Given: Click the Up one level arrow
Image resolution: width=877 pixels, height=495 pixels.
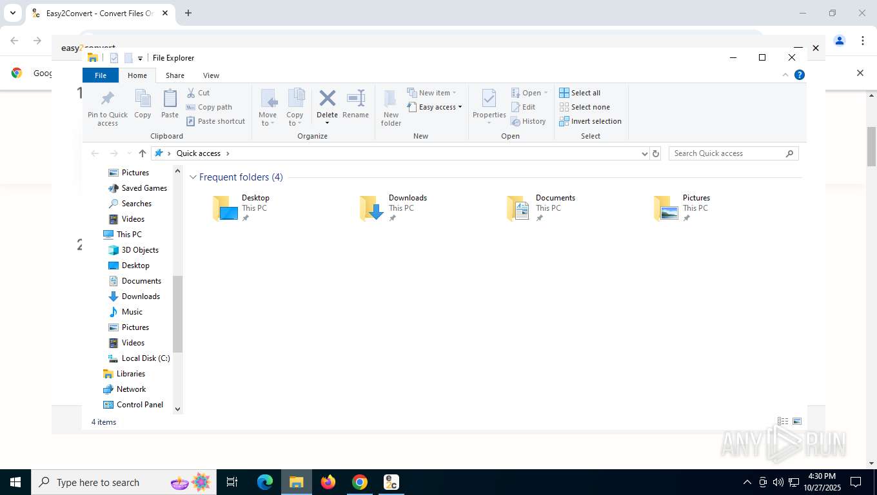Looking at the screenshot, I should (143, 153).
